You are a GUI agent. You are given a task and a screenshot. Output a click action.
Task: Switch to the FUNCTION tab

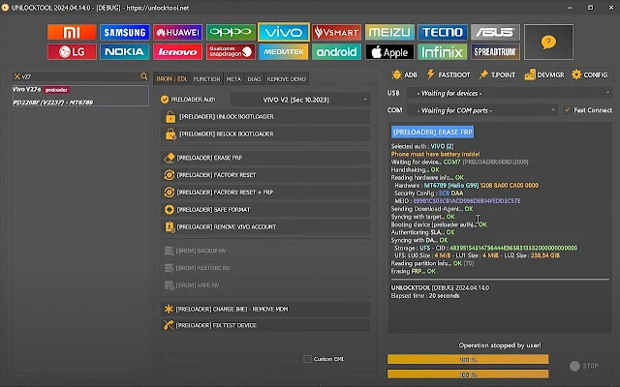coord(206,79)
